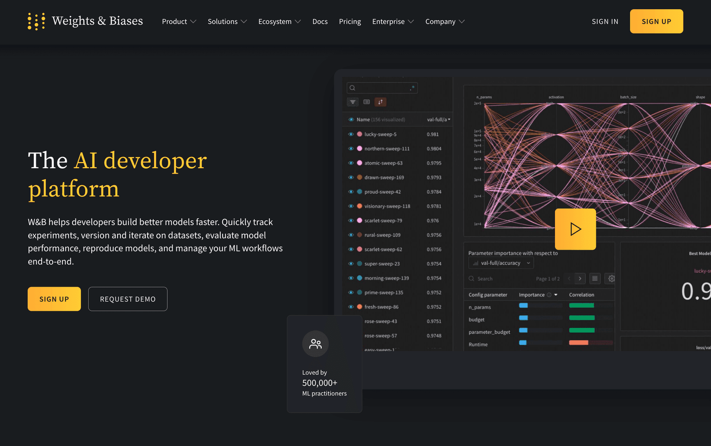Toggle visibility of all runs header eye
This screenshot has width=711, height=446.
(351, 119)
